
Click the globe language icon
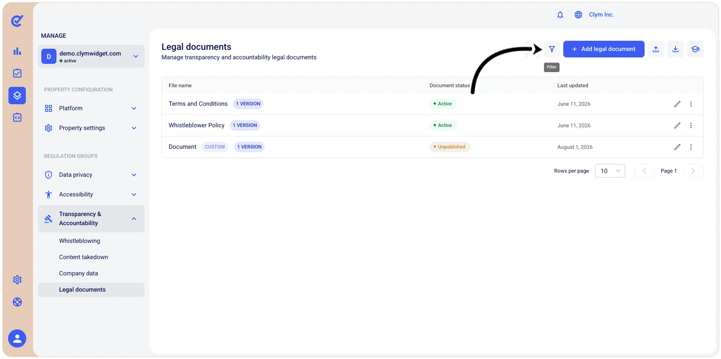(x=578, y=15)
